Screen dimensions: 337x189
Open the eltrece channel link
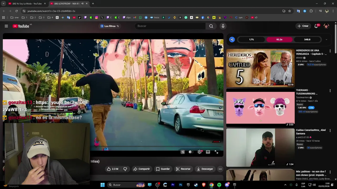[x=299, y=58]
